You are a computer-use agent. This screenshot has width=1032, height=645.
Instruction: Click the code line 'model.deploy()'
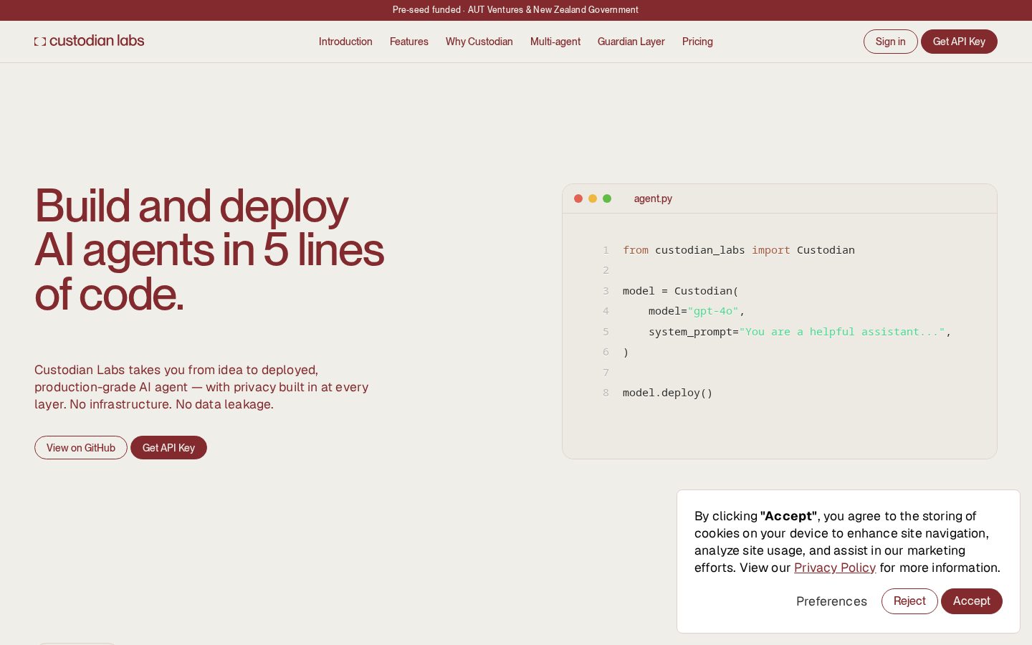668,393
